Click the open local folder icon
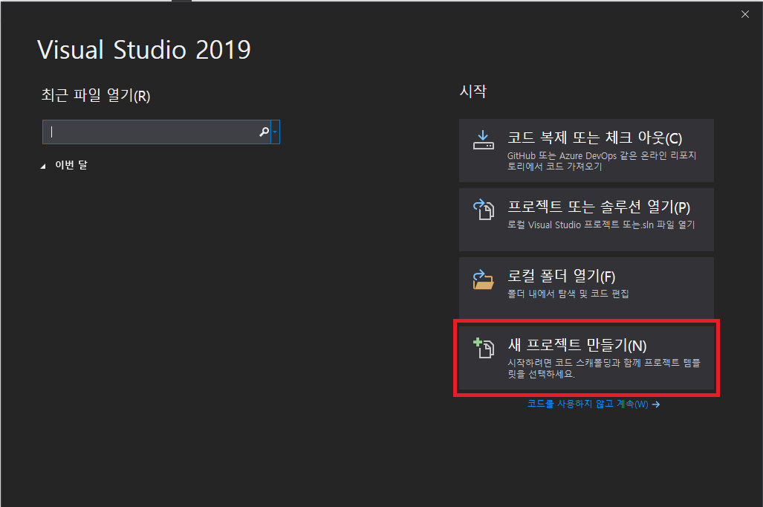 click(x=483, y=280)
